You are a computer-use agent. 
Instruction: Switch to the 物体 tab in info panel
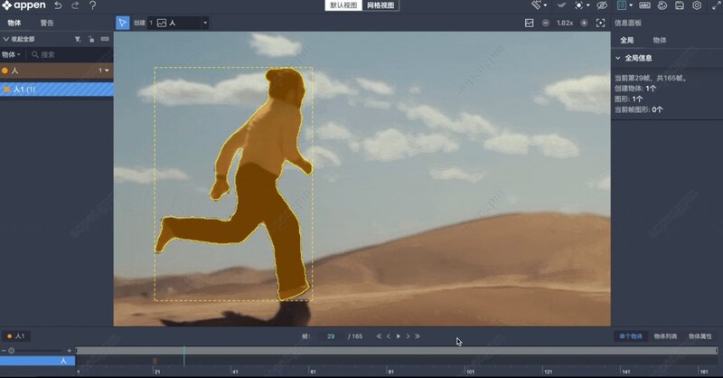(x=660, y=41)
